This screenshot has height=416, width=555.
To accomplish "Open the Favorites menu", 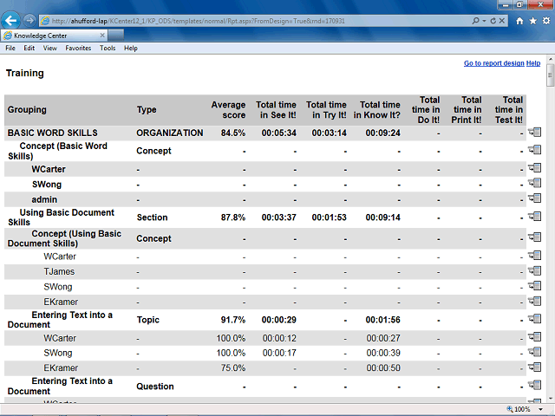I will pyautogui.click(x=78, y=49).
